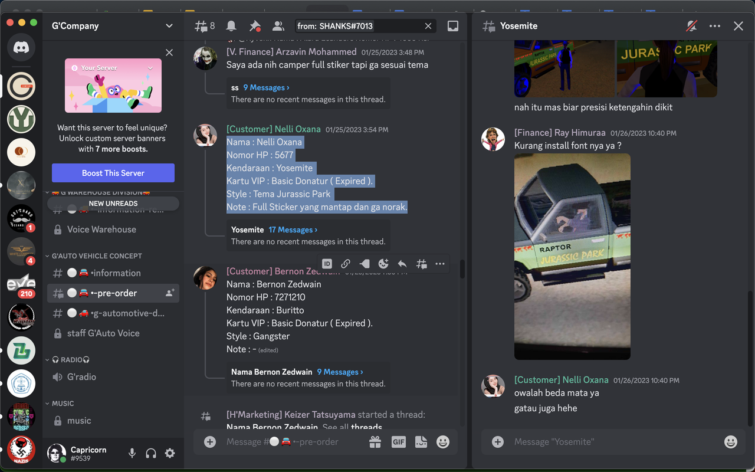755x472 pixels.
Task: Open user settings gear
Action: [170, 453]
